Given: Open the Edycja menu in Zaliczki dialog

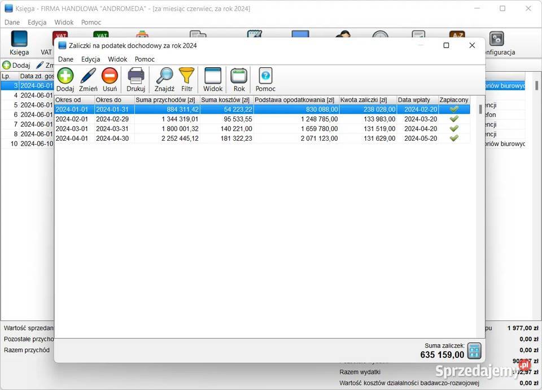Looking at the screenshot, I should click(x=90, y=59).
